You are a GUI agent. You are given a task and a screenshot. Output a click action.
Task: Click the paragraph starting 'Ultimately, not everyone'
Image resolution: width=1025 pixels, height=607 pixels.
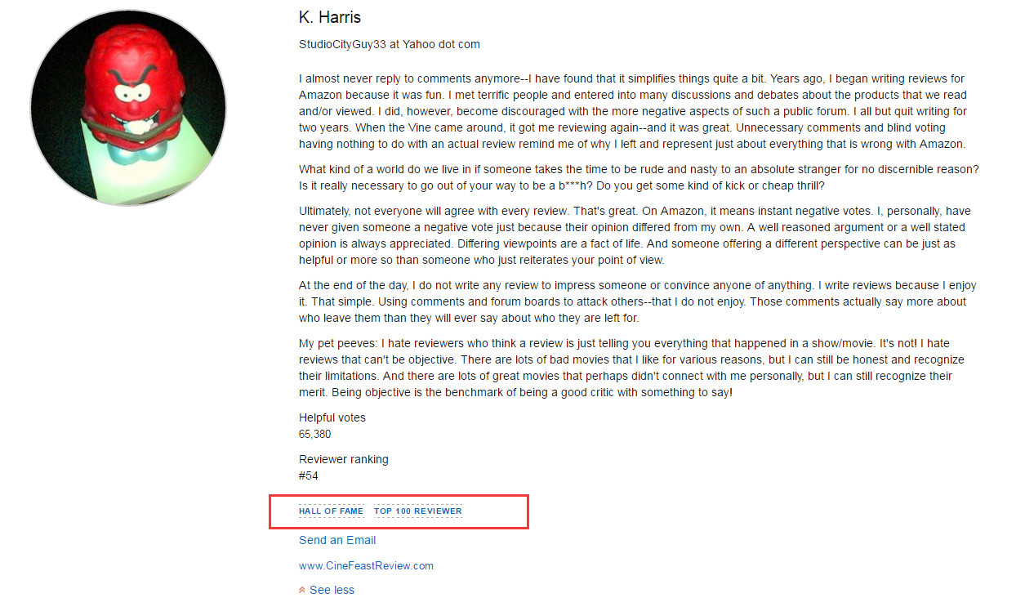635,236
